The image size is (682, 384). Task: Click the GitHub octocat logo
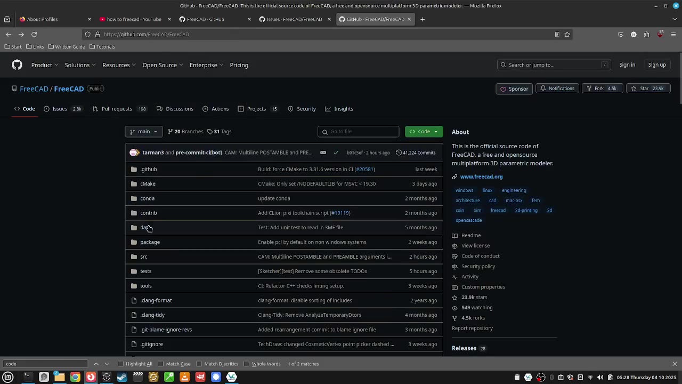[17, 65]
